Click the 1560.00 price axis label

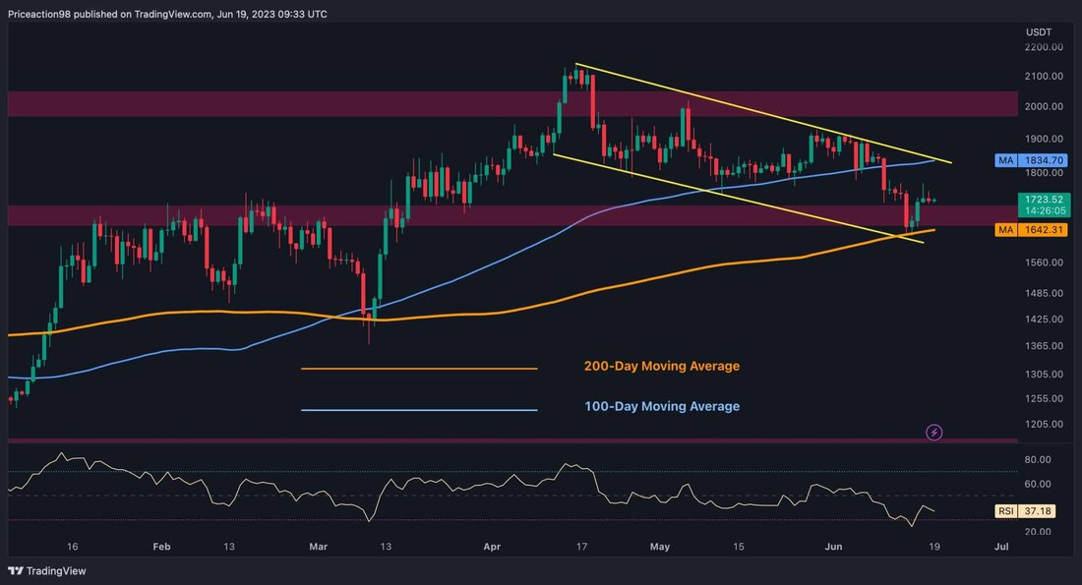click(x=1044, y=263)
